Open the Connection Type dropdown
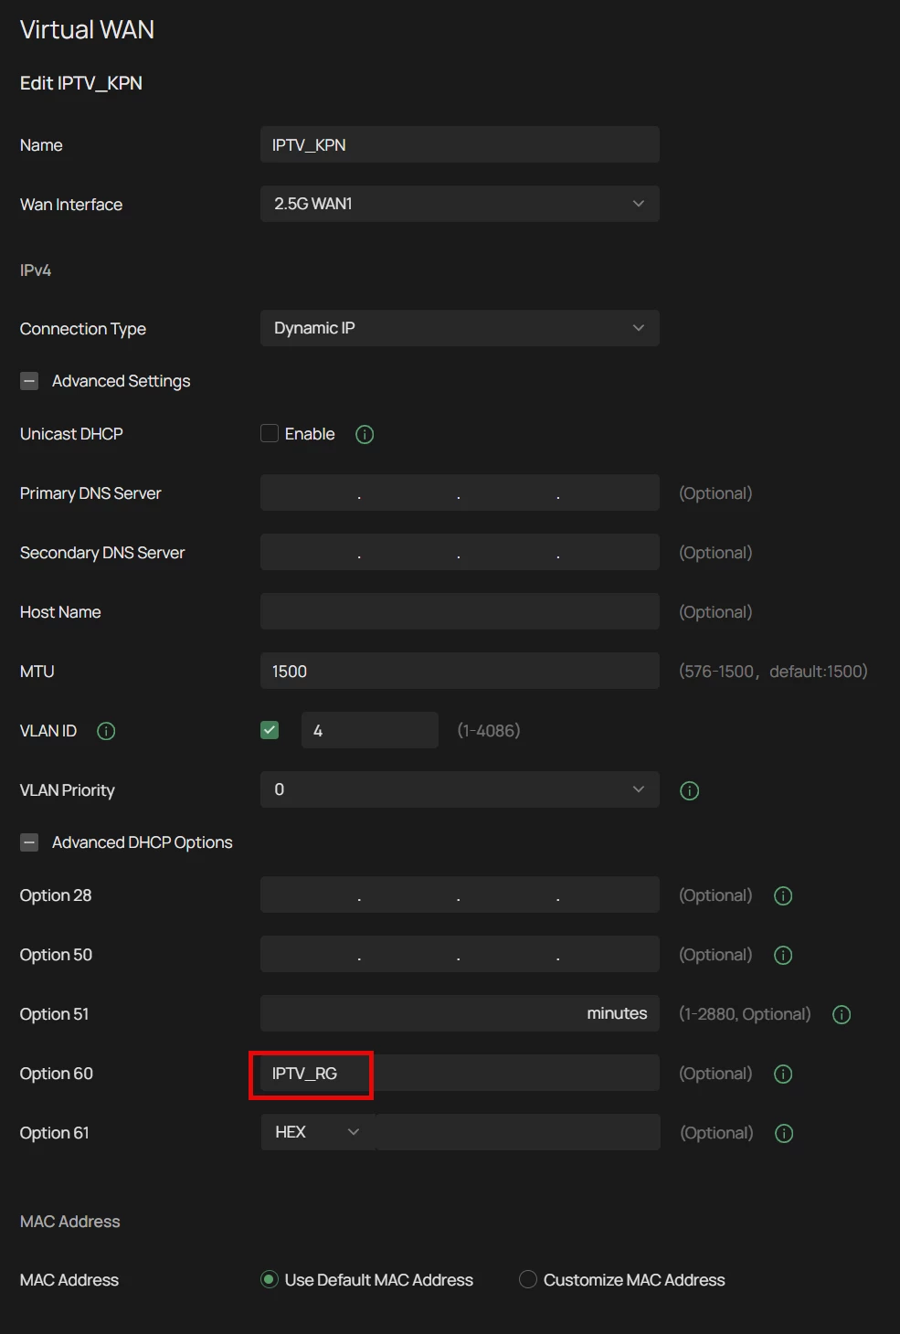Screen dimensions: 900x1334 point(460,328)
